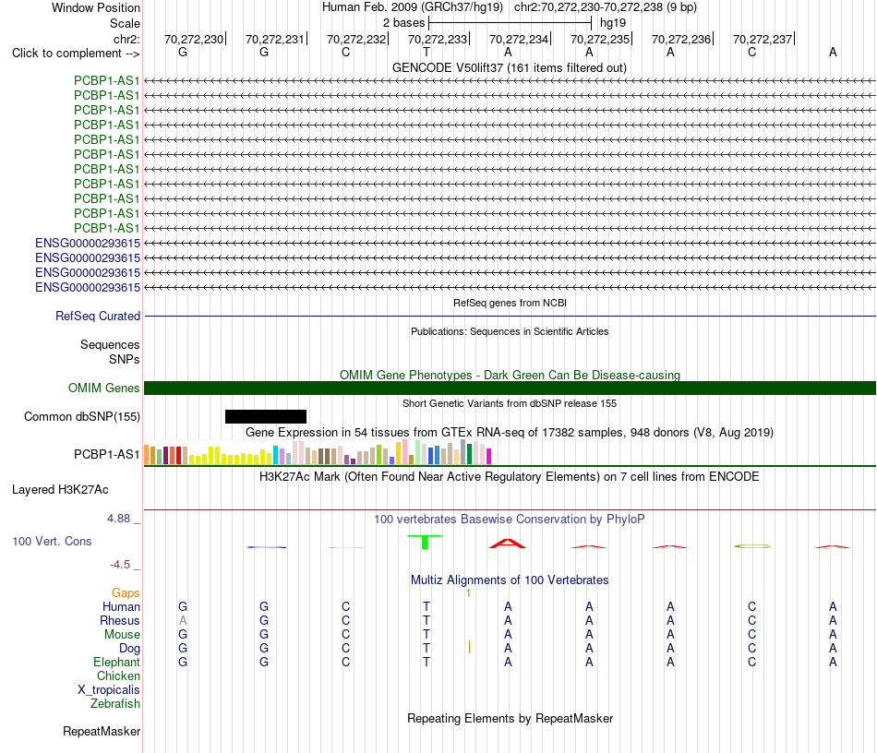Click the Sequences track label
This screenshot has height=753, width=877.
tap(110, 344)
